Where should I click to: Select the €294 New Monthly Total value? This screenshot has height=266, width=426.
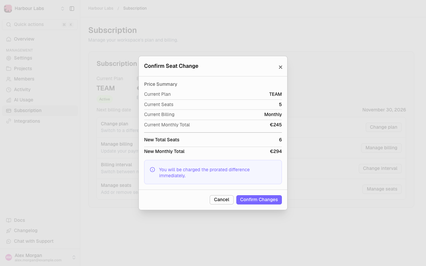pos(276,151)
